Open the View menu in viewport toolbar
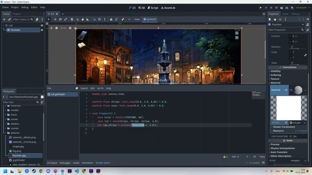Screen dimensions: 312x175 137,19
